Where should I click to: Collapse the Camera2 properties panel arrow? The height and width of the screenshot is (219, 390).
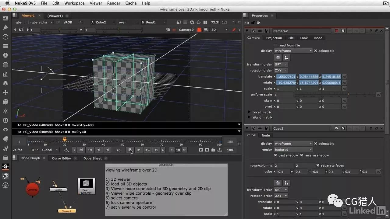coord(247,31)
